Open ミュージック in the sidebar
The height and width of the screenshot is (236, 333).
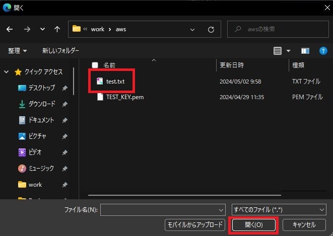tap(41, 169)
